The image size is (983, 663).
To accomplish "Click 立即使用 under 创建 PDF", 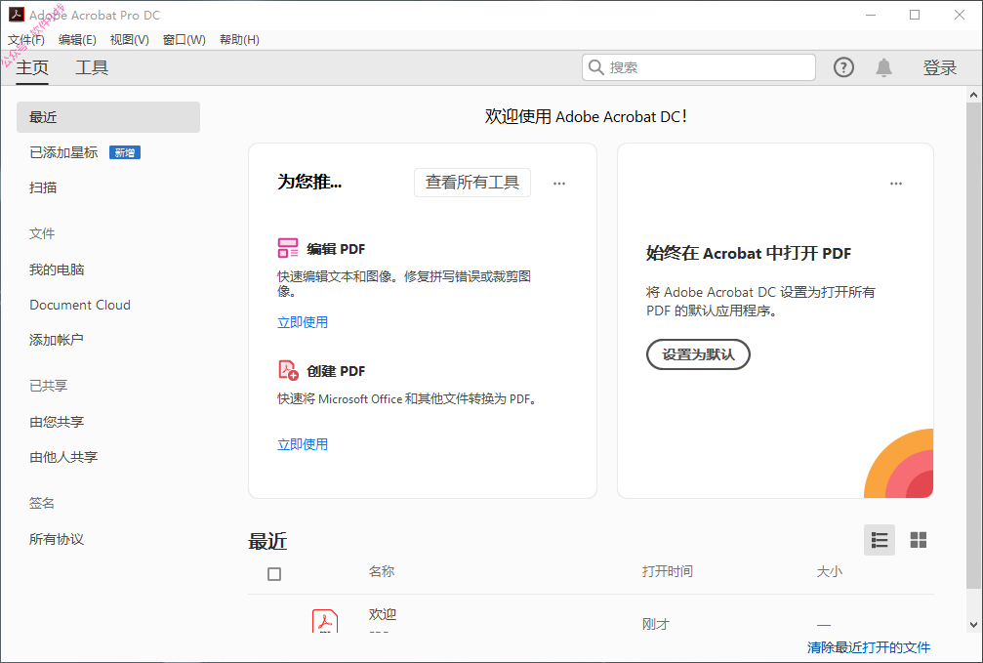I will click(x=303, y=444).
